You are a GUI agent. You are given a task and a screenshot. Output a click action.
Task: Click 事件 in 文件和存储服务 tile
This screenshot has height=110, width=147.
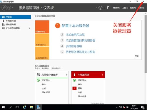coord(44,84)
